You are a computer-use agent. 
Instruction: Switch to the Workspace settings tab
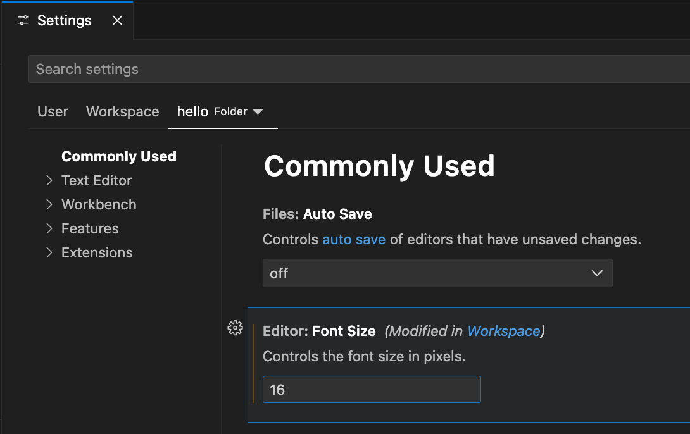tap(122, 111)
